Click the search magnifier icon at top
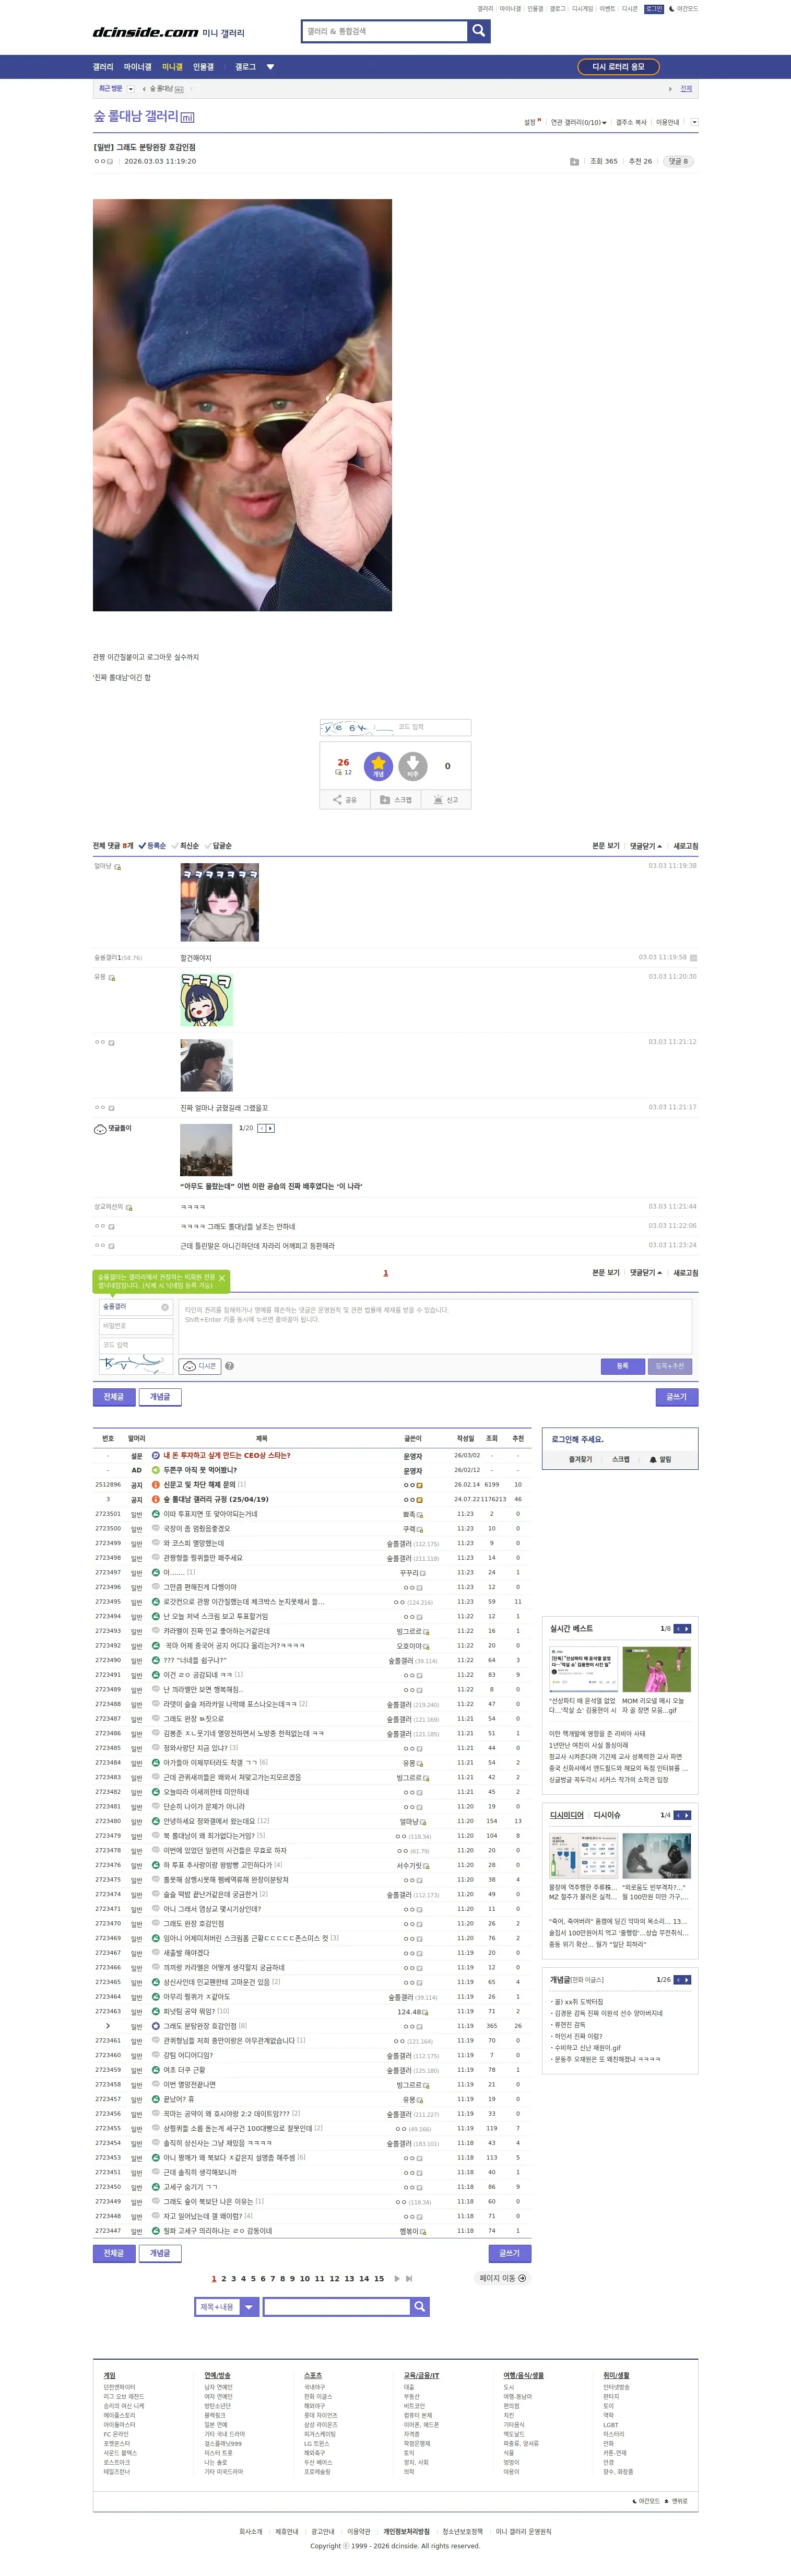 click(x=478, y=31)
